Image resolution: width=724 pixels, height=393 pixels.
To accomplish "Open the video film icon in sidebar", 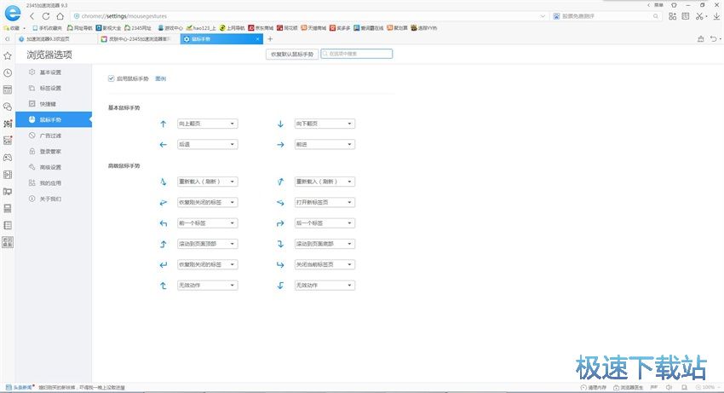I will pos(8,174).
